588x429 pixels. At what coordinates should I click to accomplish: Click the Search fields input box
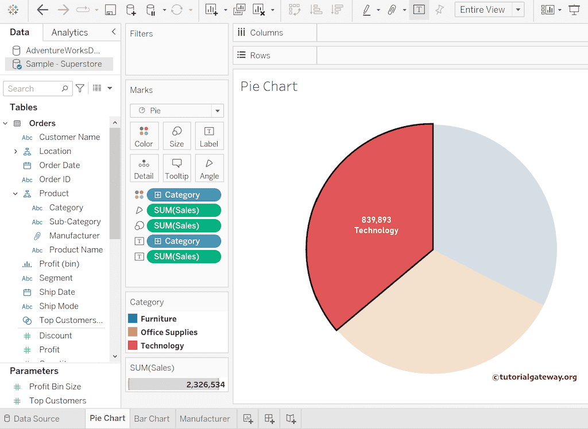pos(33,88)
